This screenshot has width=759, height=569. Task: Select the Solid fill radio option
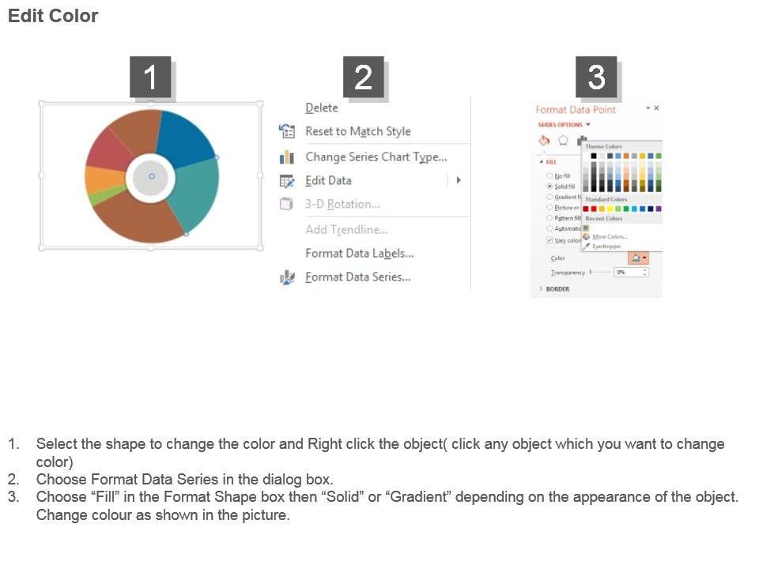[x=550, y=187]
